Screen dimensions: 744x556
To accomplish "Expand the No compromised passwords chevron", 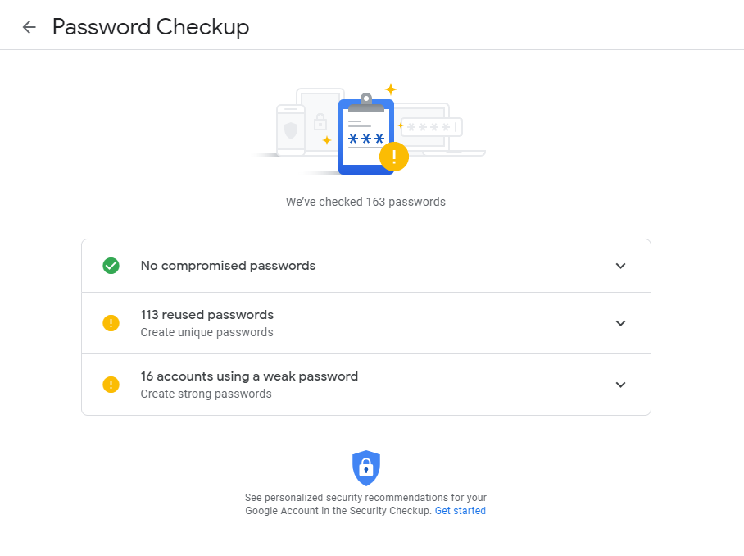I will point(620,266).
